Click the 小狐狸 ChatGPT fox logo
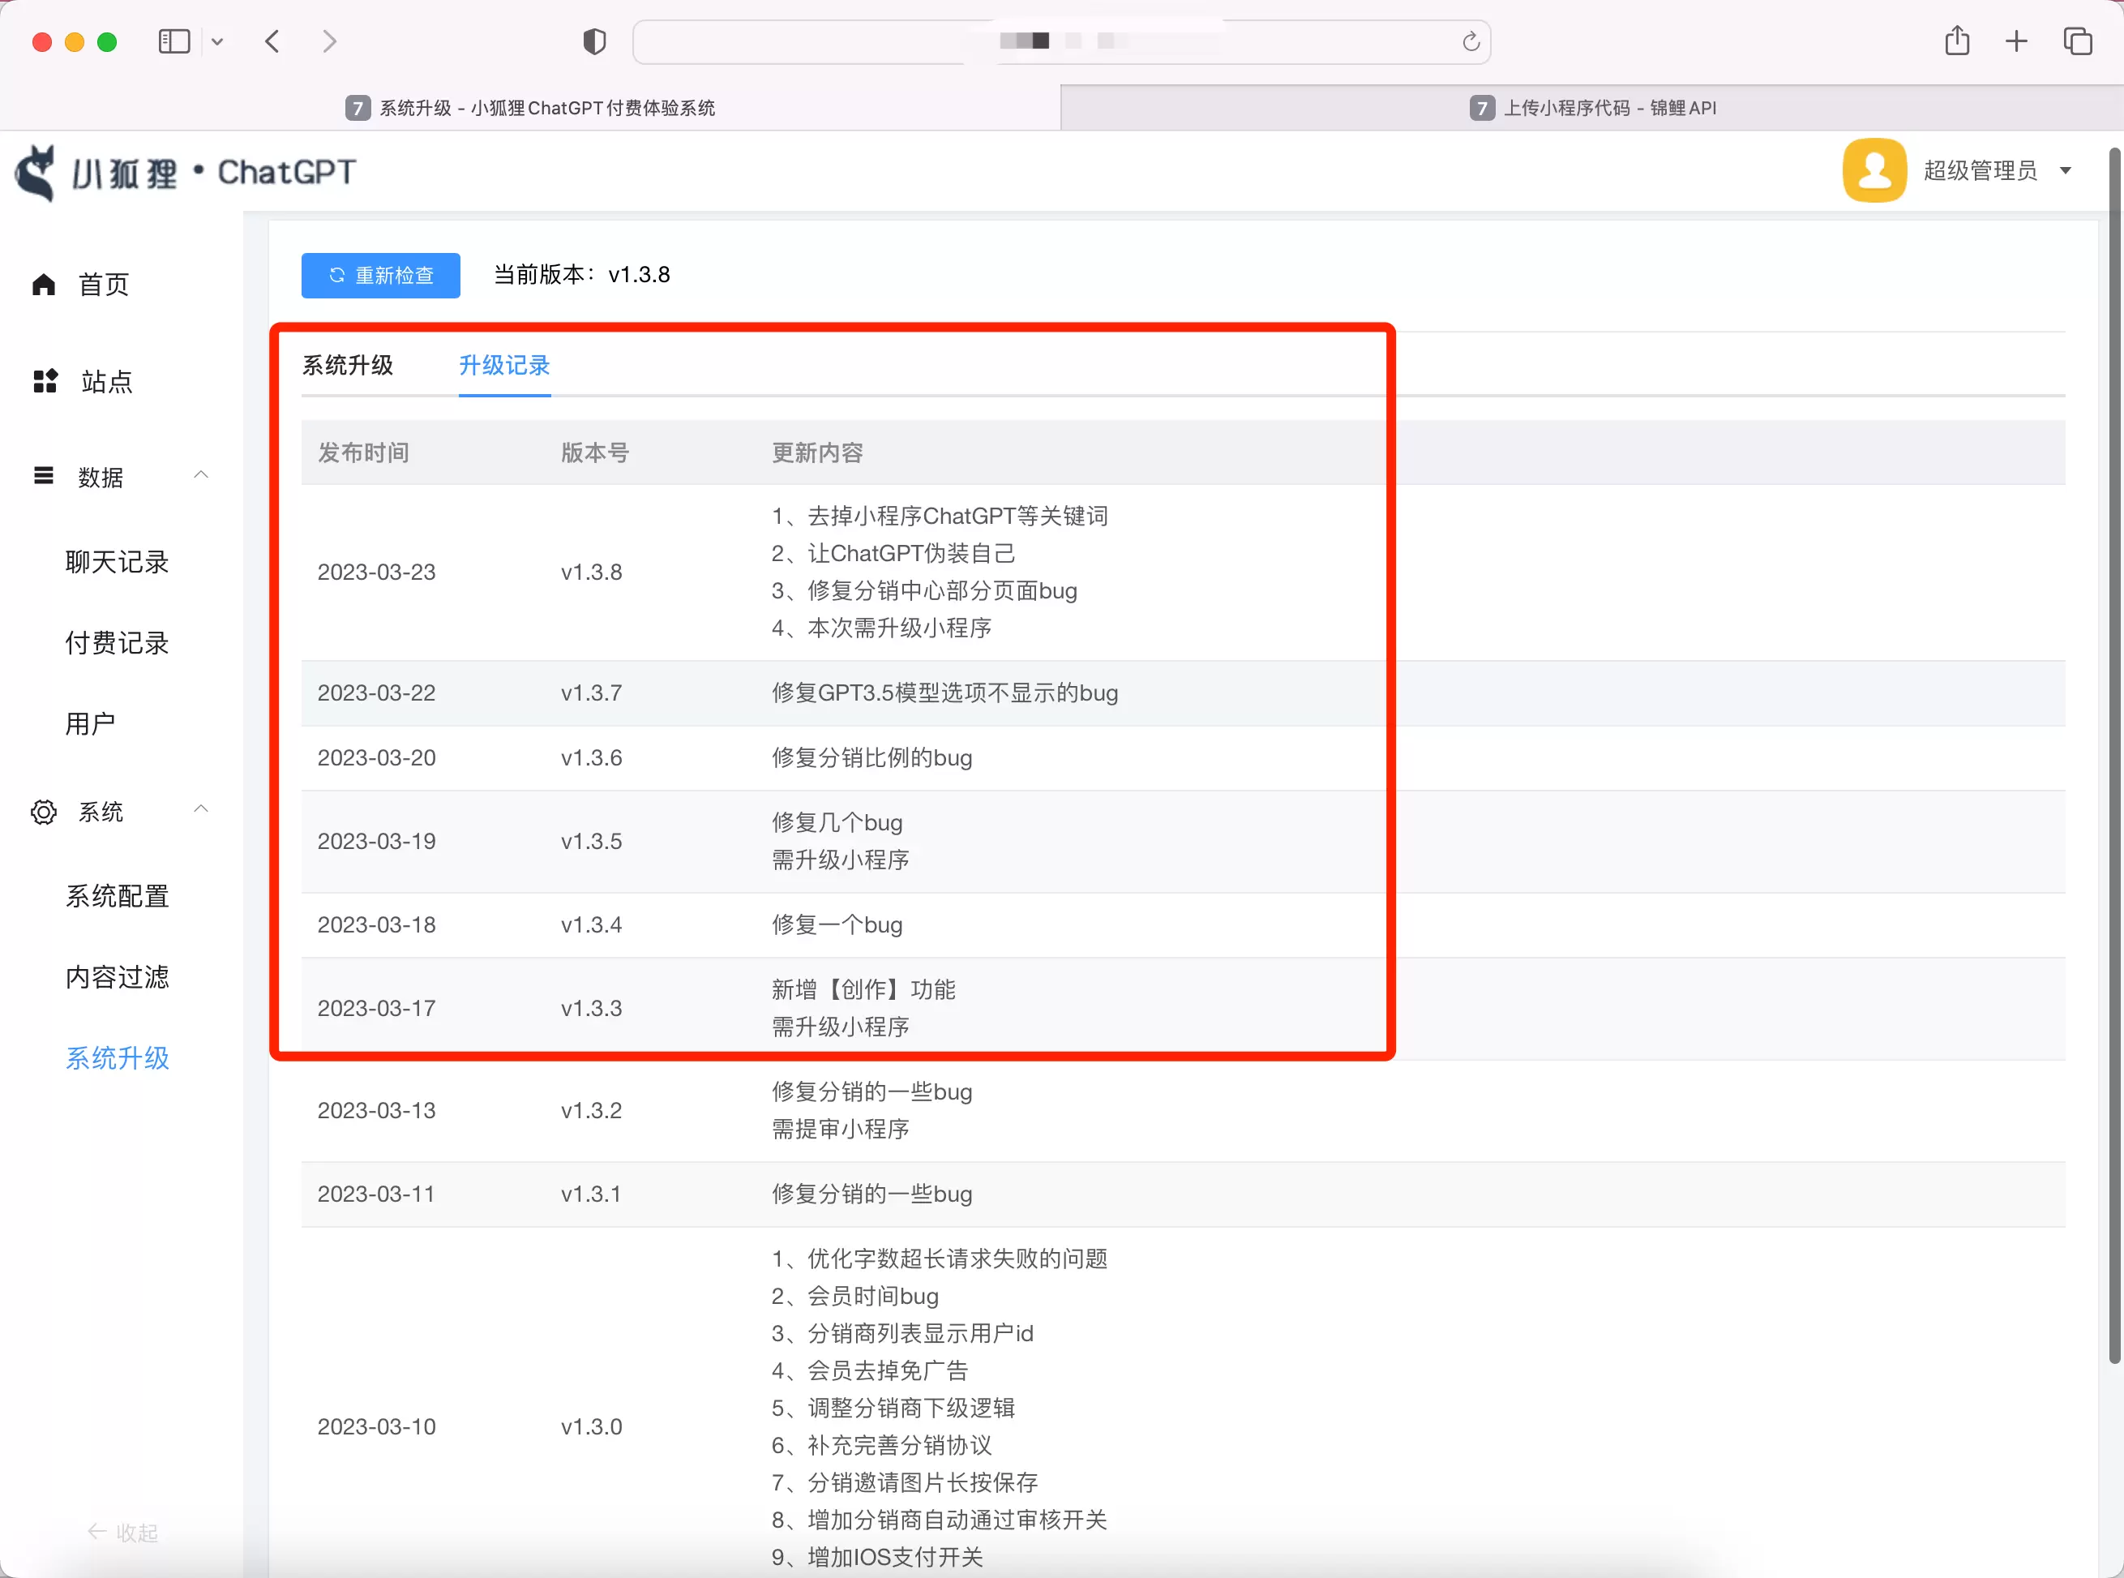This screenshot has height=1578, width=2124. click(186, 172)
